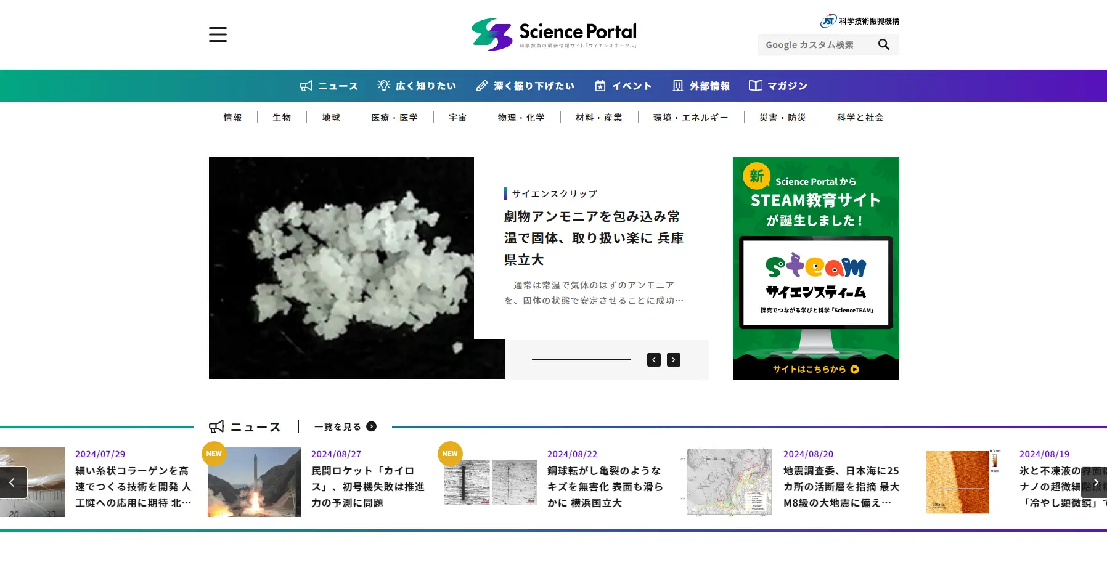Screen dimensions: 1107x578
Task: Go back using the carousel previous arrow
Action: point(653,359)
